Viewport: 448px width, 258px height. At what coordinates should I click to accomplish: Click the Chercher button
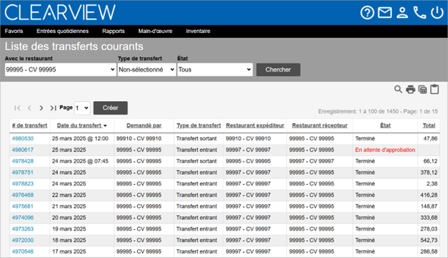tap(278, 70)
